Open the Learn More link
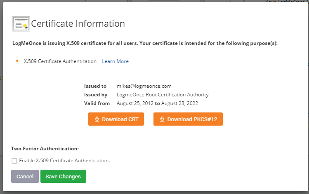The width and height of the screenshot is (309, 194). point(115,61)
